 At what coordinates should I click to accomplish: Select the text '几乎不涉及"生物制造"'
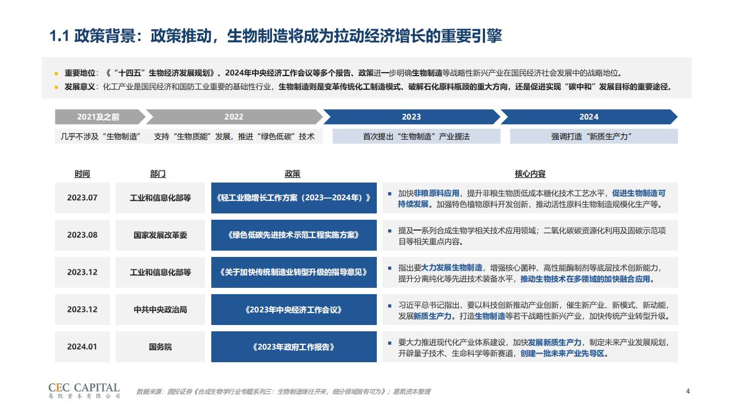(x=101, y=137)
